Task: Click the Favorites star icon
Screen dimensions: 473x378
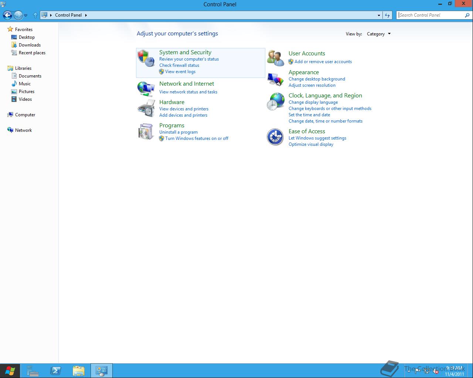Action: click(x=10, y=29)
